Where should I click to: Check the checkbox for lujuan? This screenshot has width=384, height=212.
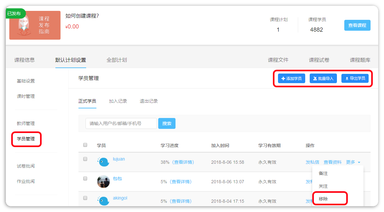click(85, 159)
